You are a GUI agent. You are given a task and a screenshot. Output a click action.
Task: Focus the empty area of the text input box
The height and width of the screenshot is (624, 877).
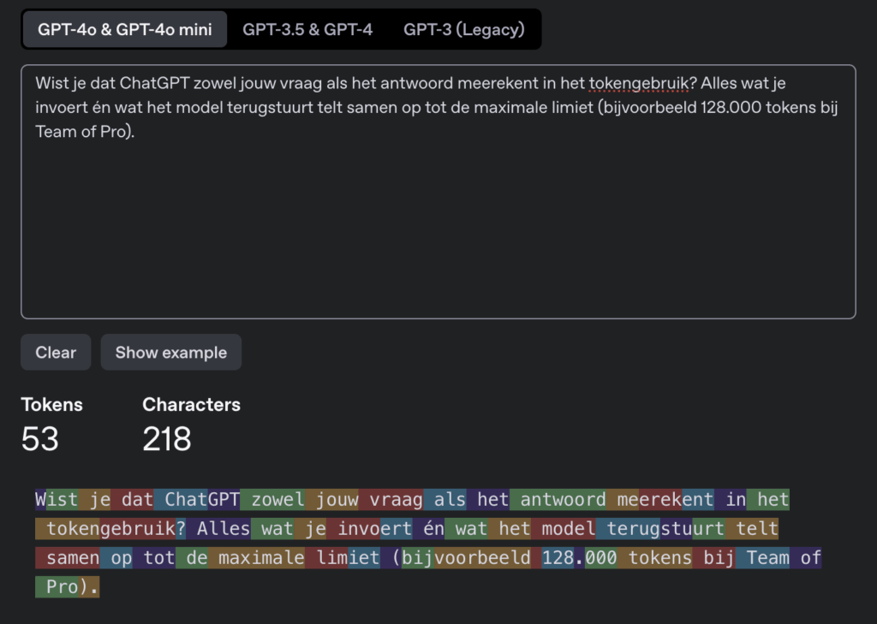tap(438, 231)
